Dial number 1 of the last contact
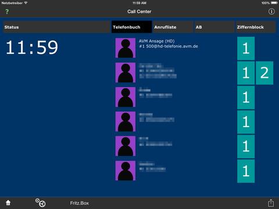The height and width of the screenshot is (209, 279). (x=246, y=171)
